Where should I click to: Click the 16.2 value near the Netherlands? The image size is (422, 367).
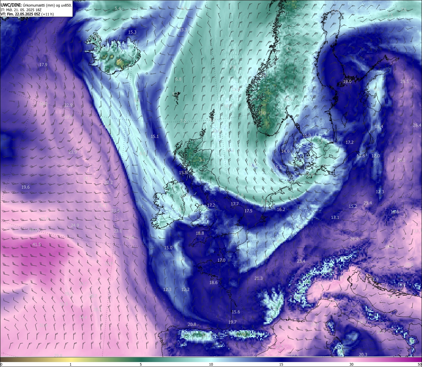pyautogui.click(x=281, y=210)
